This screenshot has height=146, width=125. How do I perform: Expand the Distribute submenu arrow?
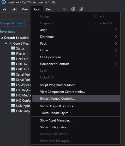[116, 37]
